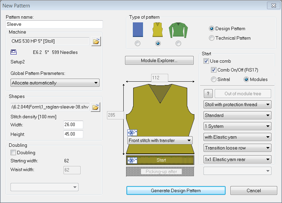Expand Stoll with protection thread dropdown
The width and height of the screenshot is (282, 203).
tap(237, 104)
